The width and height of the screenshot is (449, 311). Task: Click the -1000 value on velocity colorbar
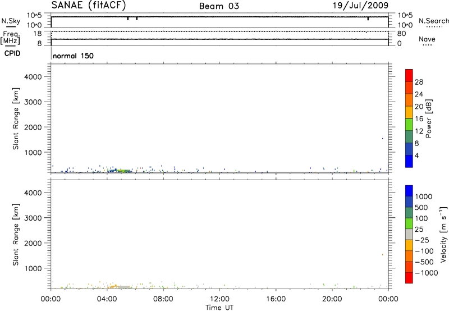coord(427,273)
